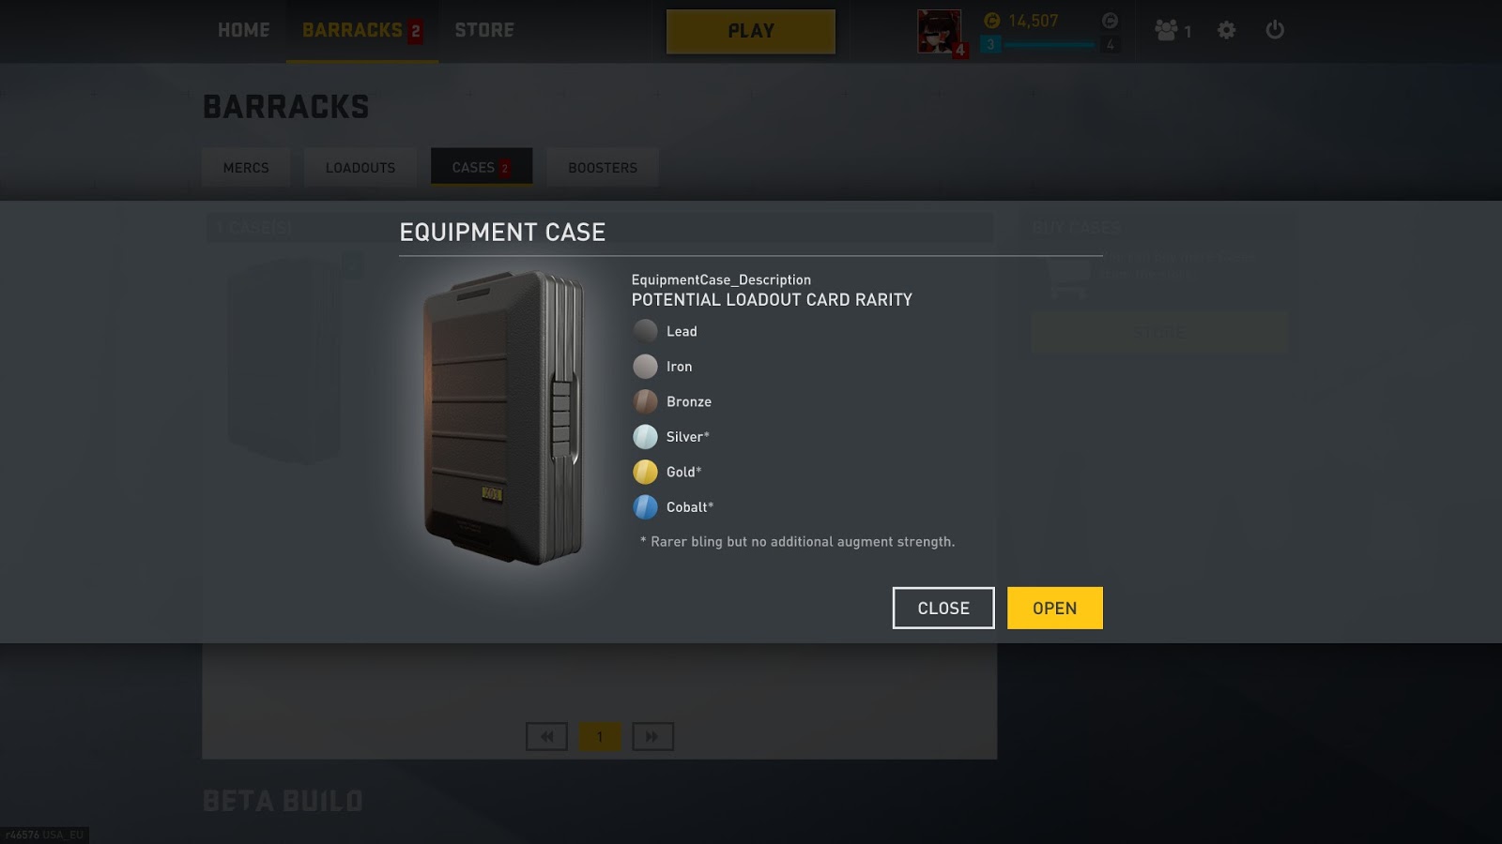Go to previous page arrows

point(546,736)
